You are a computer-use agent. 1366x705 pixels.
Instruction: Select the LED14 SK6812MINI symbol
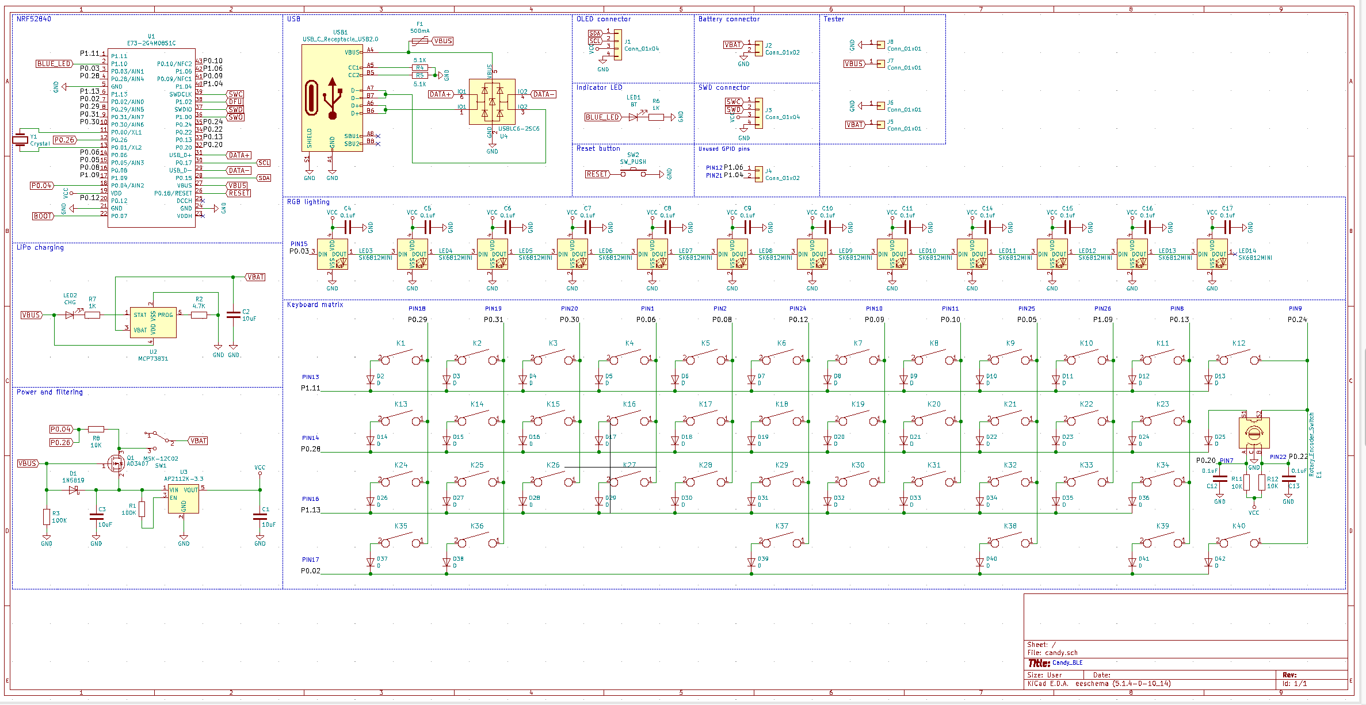point(1212,254)
